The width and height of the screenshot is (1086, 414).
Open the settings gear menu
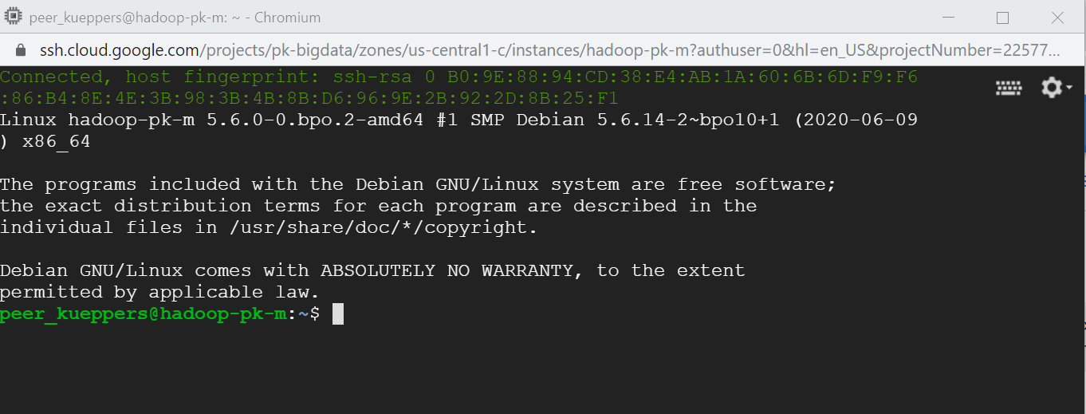coord(1052,88)
